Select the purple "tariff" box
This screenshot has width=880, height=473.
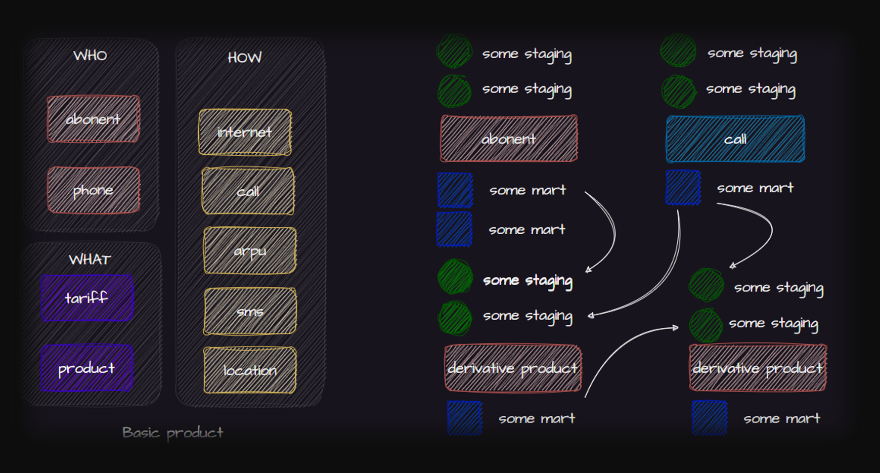(x=86, y=298)
